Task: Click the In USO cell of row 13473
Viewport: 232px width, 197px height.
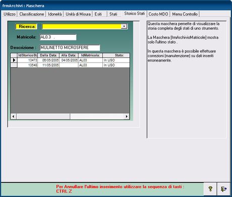Action: pos(116,60)
